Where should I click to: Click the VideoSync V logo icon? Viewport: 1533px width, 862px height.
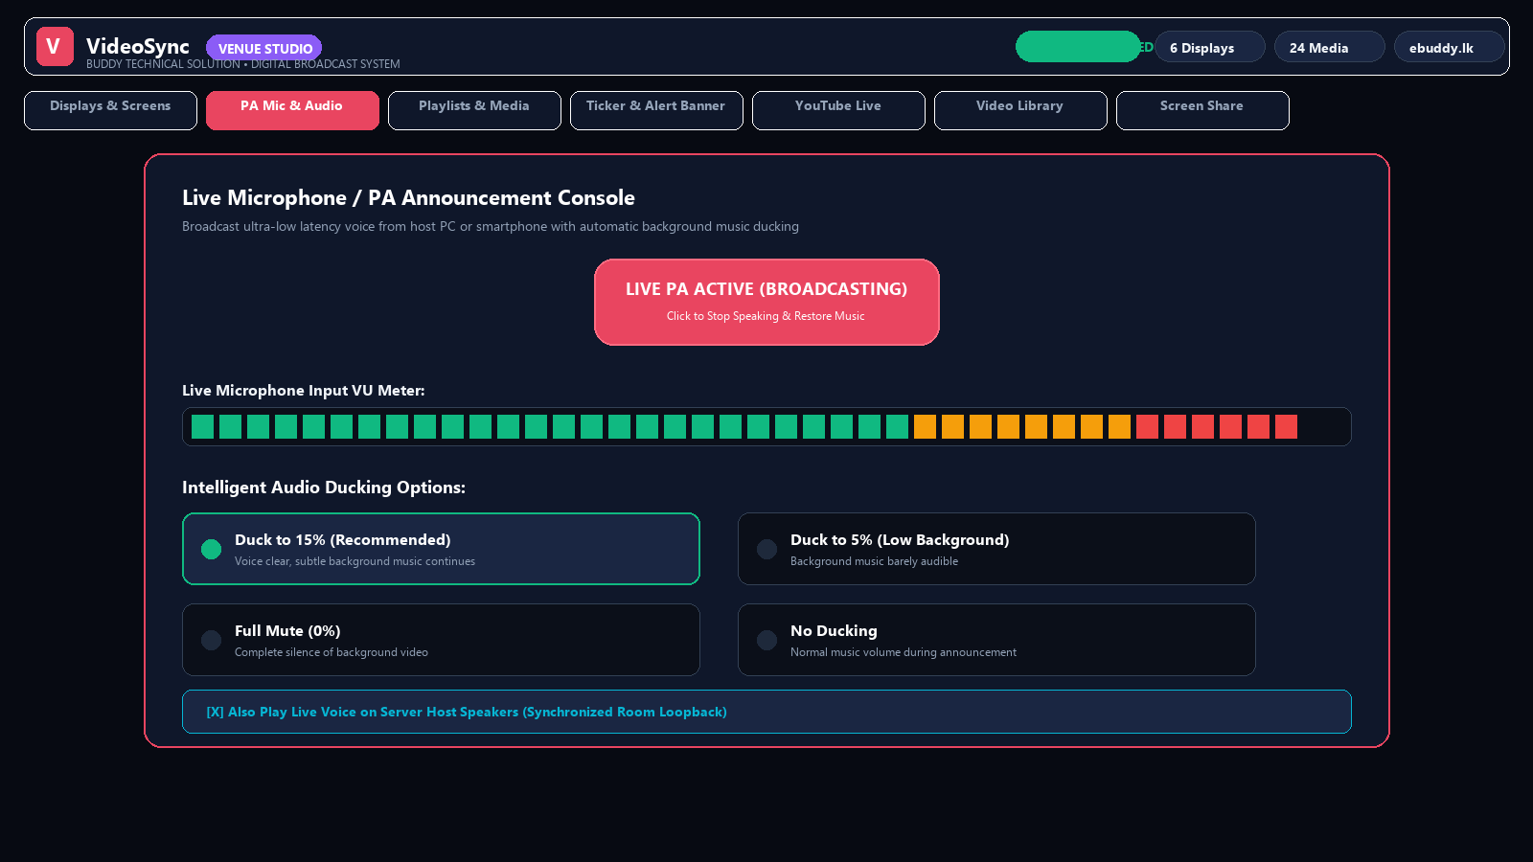coord(55,46)
